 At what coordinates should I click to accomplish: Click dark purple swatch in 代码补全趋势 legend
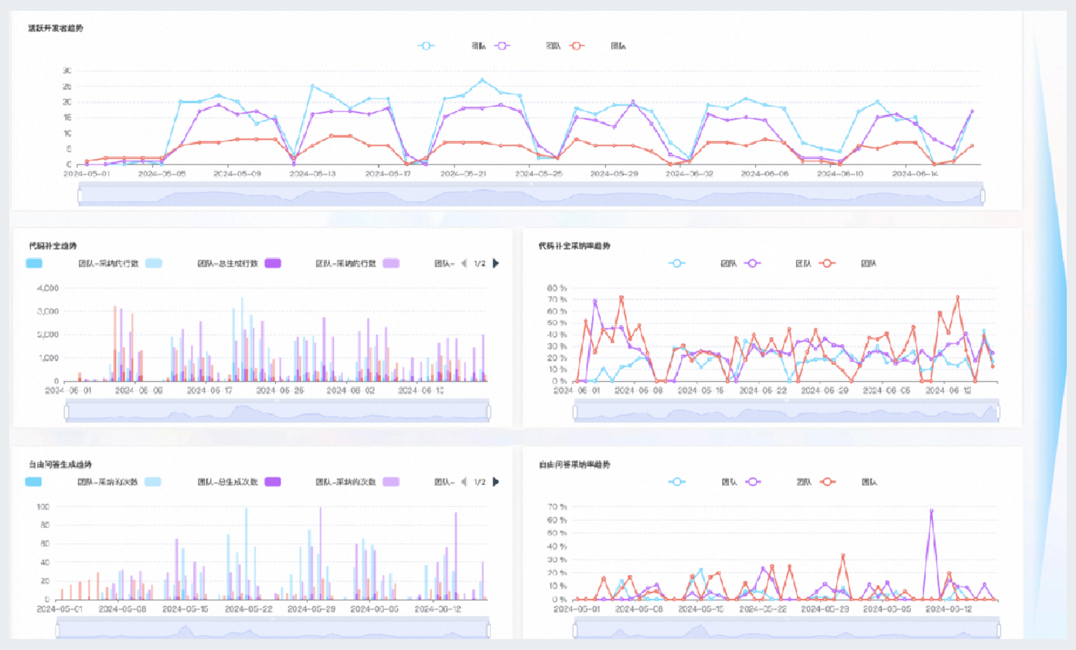pos(272,264)
